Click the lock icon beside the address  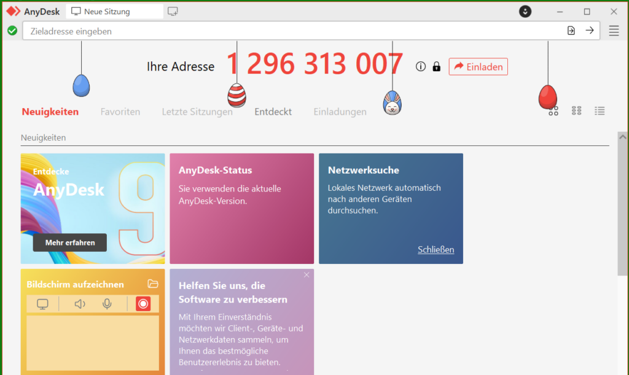click(x=437, y=66)
